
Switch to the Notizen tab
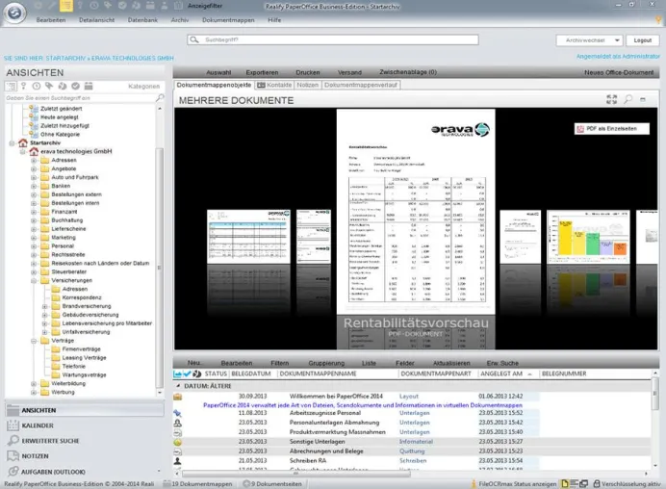pyautogui.click(x=308, y=85)
